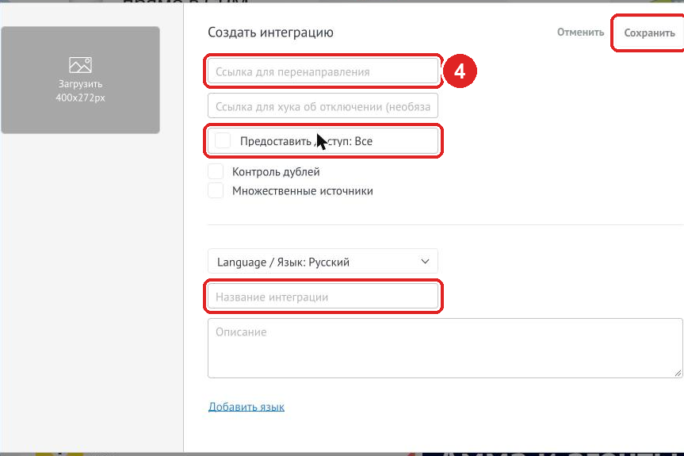Viewport: 684px width, 456px height.
Task: Follow the Добавить язык link
Action: 246,407
